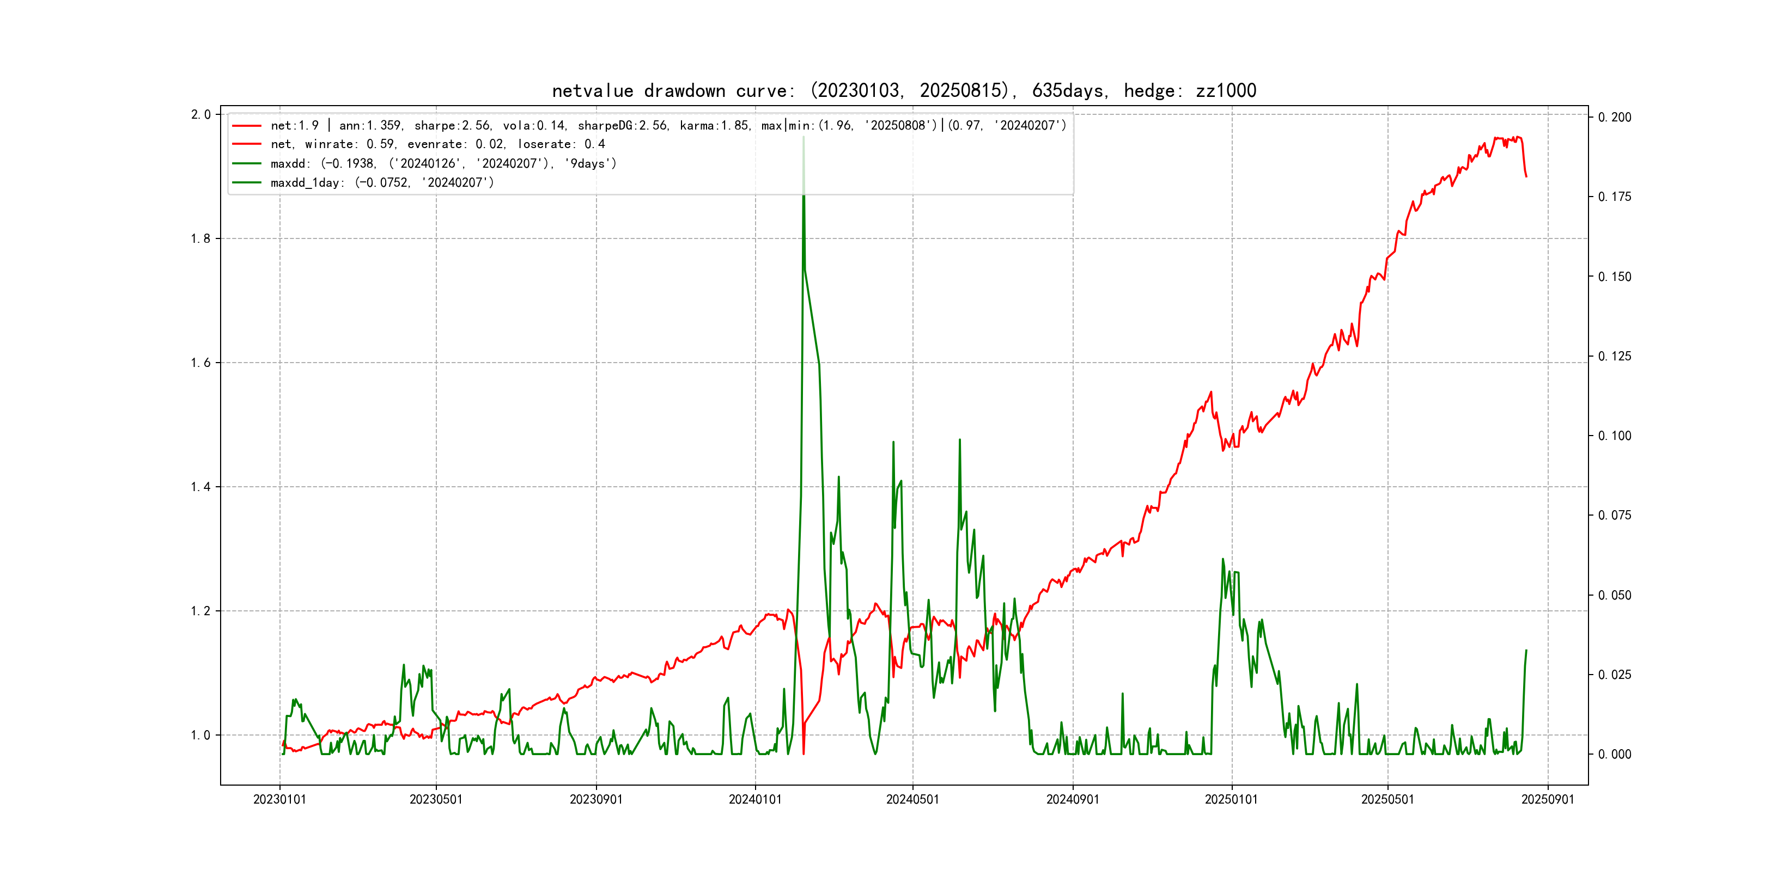Screen dimensions: 1765x882
Task: Click the green swatch beside maxdd legend entry
Action: point(247,164)
